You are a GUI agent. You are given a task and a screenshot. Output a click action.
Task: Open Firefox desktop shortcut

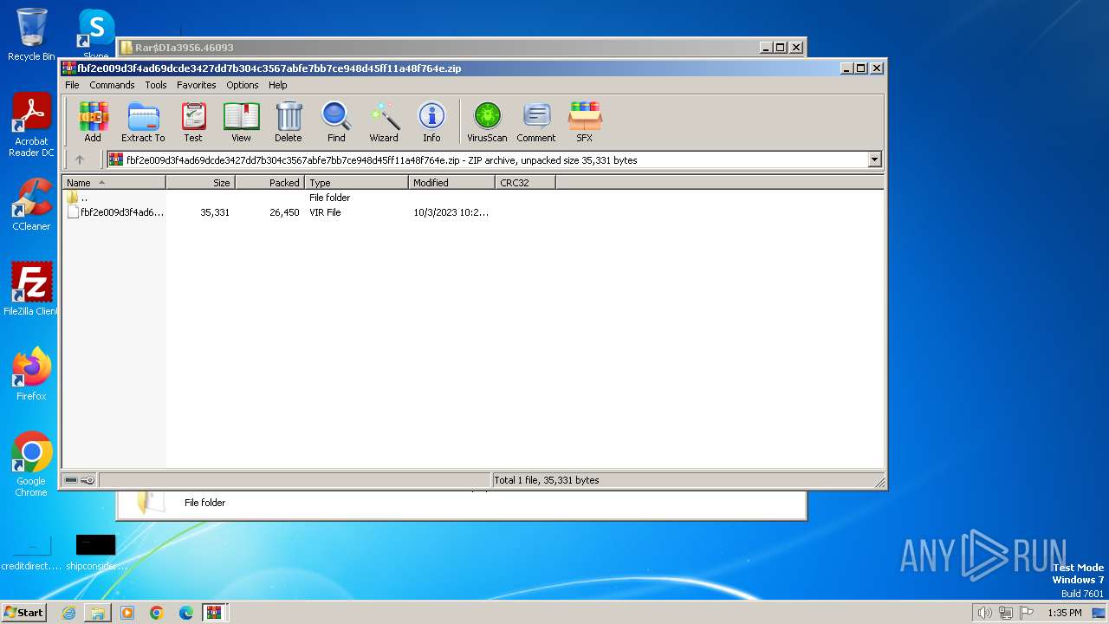click(31, 374)
